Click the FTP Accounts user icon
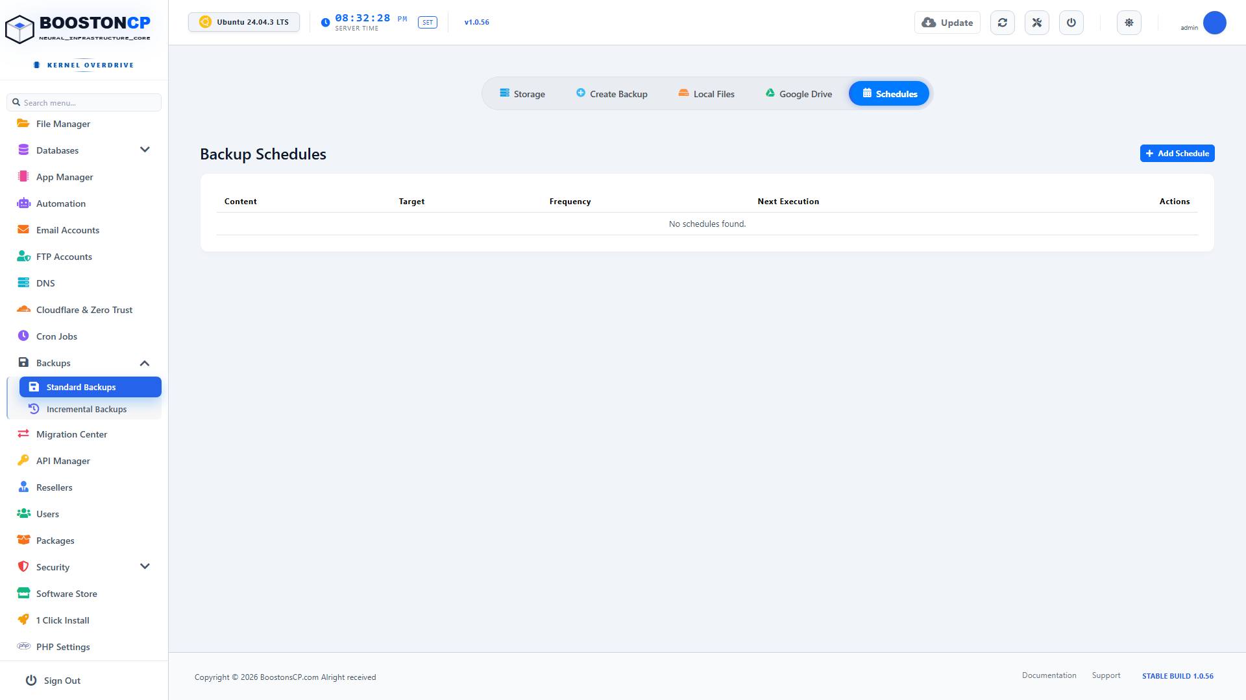1246x700 pixels. point(23,256)
